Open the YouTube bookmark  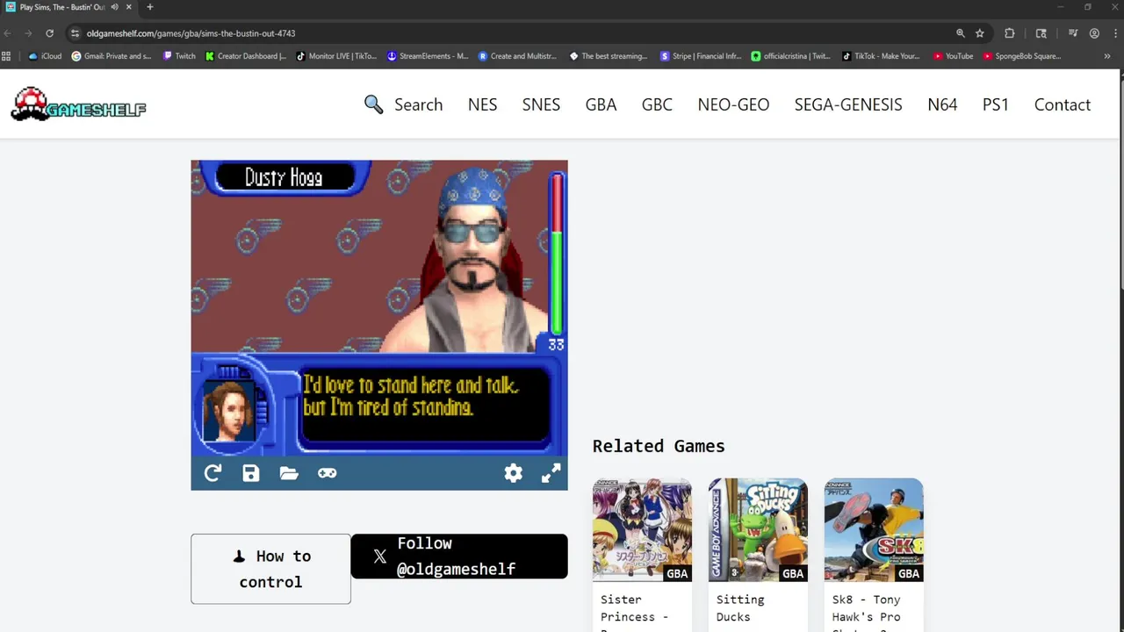[x=954, y=56]
